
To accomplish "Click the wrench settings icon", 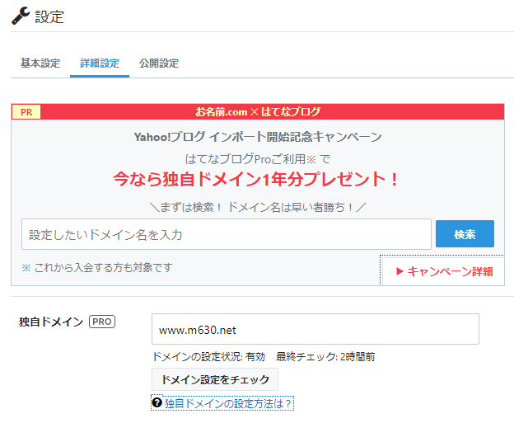I will (x=21, y=16).
